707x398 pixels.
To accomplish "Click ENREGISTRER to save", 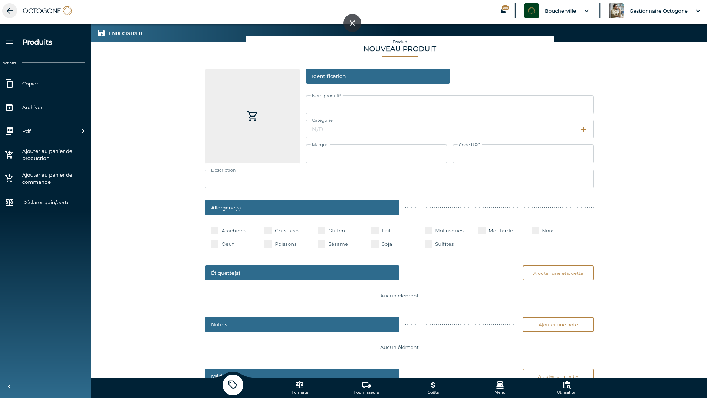I will tap(120, 33).
